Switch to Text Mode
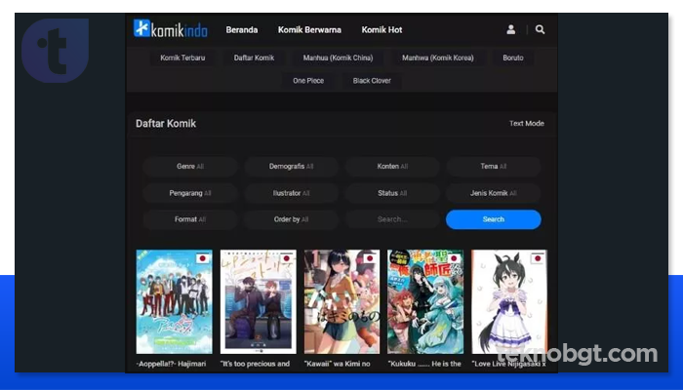The image size is (683, 390). [527, 123]
